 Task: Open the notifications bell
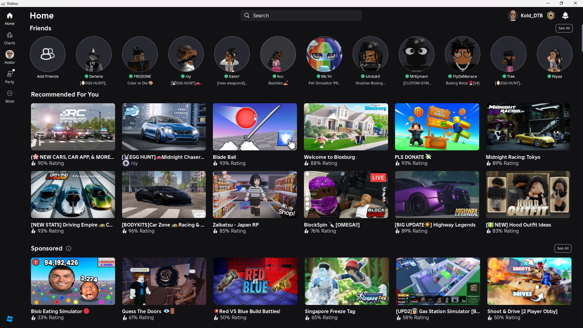click(565, 15)
